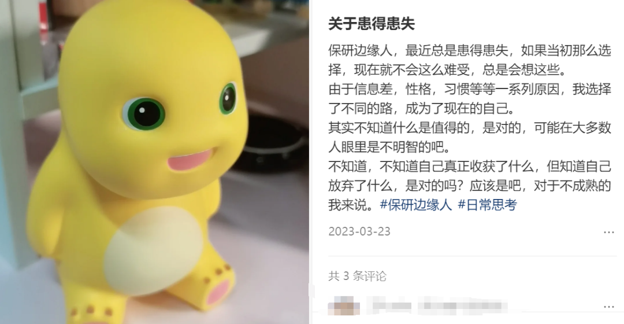
Task: Click the dinosaur toy's pink mouth
Action: click(x=191, y=159)
